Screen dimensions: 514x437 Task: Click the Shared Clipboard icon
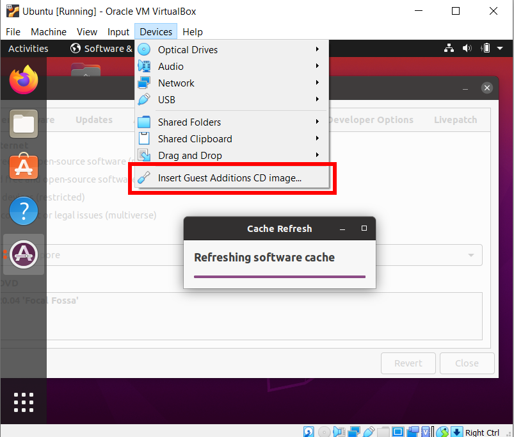(144, 138)
